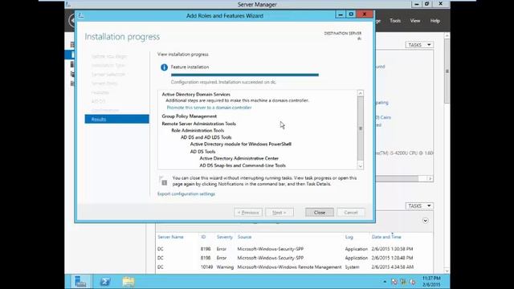Click Server Manager main vertical scrollbar thumb
The height and width of the screenshot is (289, 514).
pos(447,71)
